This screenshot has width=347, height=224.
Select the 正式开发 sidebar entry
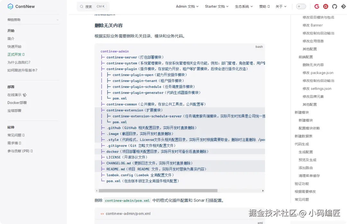pyautogui.click(x=16, y=55)
